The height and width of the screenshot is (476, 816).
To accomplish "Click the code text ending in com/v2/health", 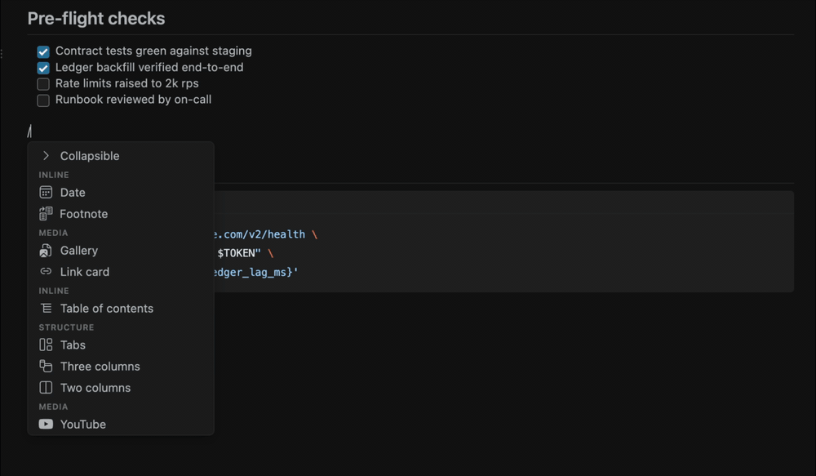I will click(x=259, y=234).
